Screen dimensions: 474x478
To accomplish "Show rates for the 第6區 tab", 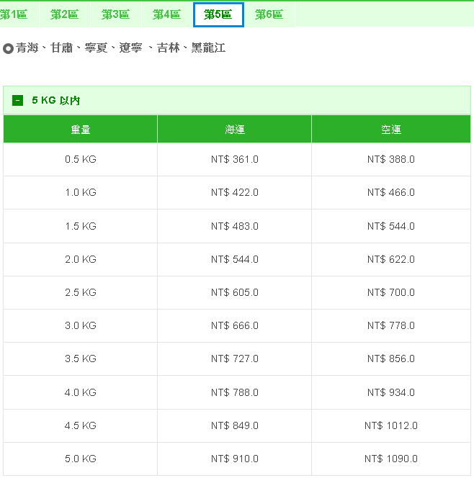I will coord(269,14).
